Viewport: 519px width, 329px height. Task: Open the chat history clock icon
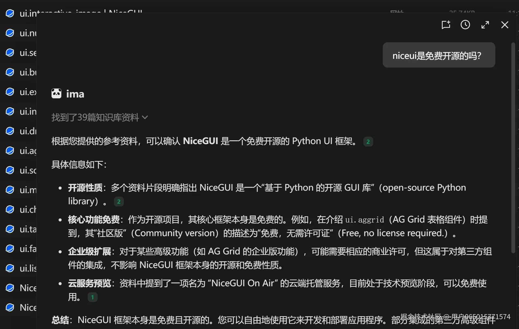click(465, 25)
